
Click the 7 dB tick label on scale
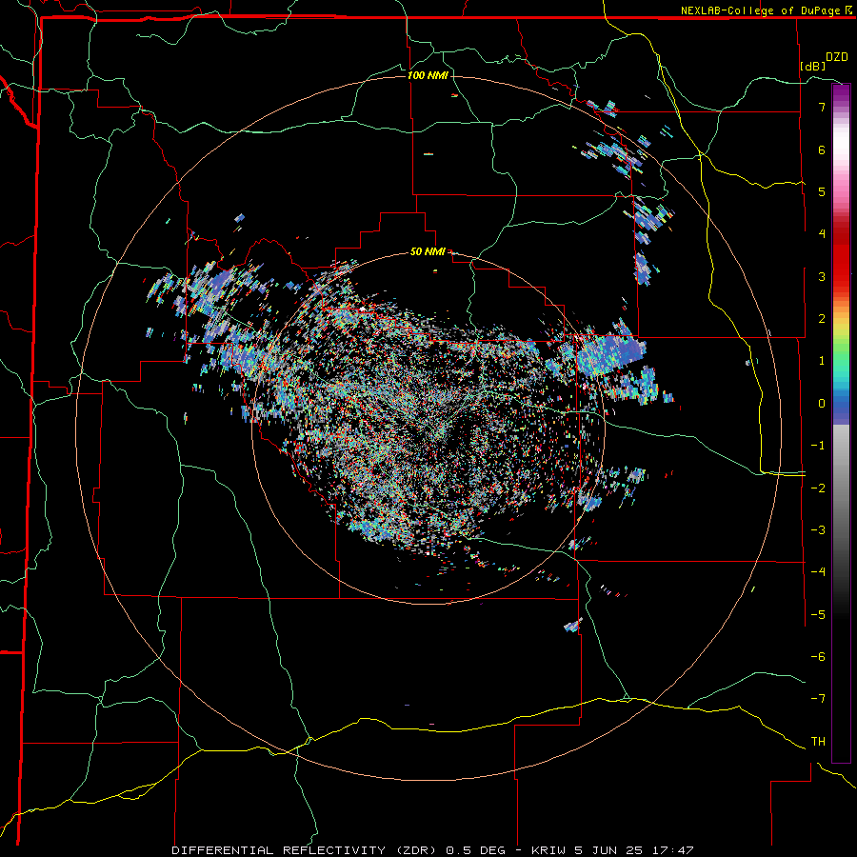[x=822, y=107]
